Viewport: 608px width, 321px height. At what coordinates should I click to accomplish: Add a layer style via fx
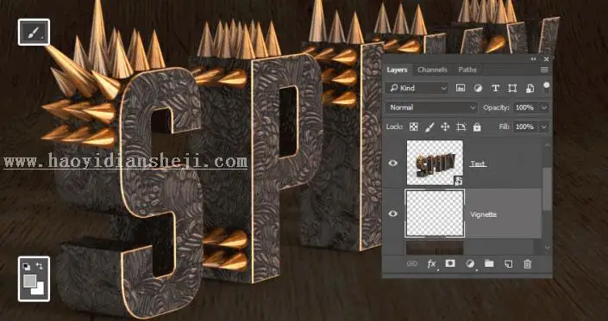(431, 264)
